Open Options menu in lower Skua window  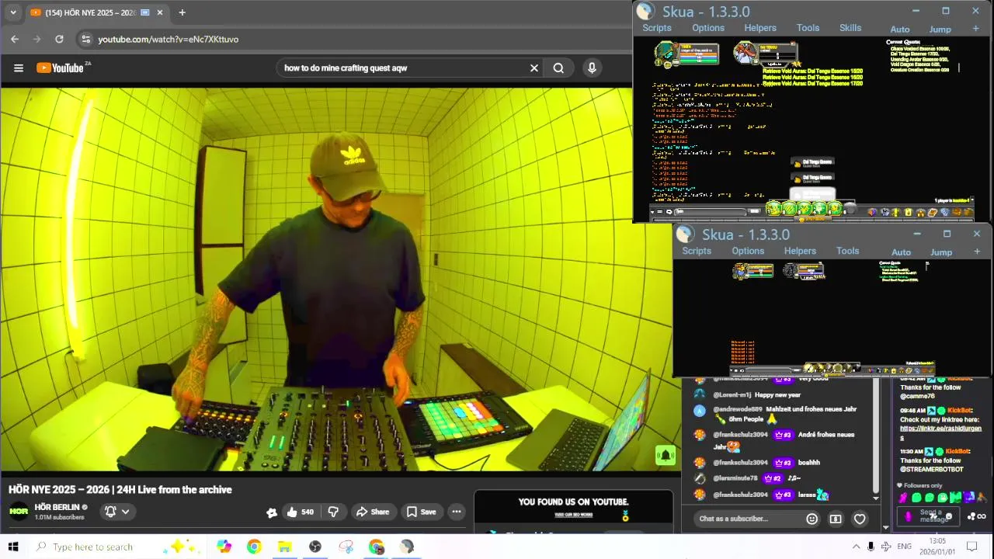point(748,251)
